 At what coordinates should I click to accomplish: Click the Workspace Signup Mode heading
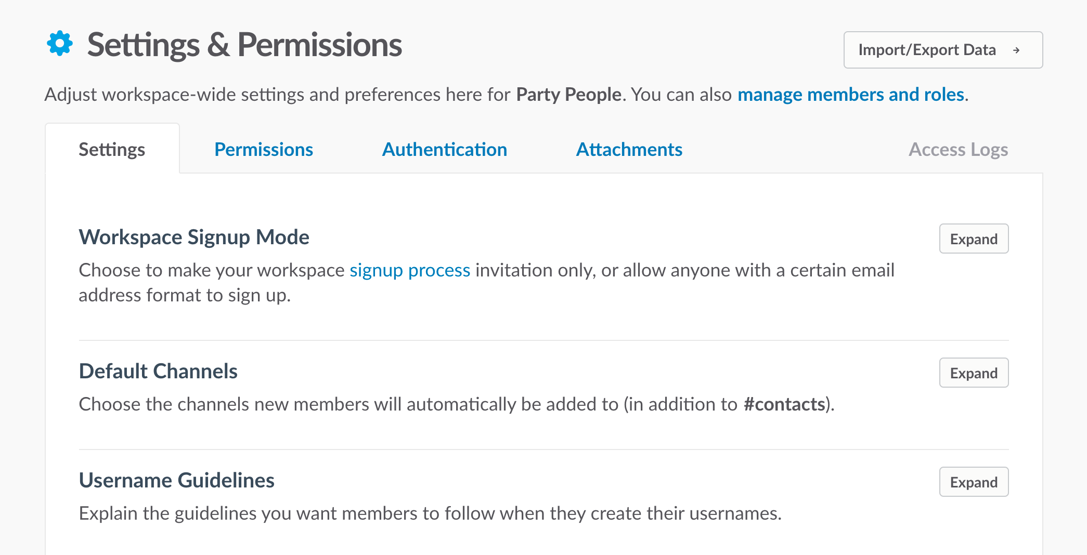194,237
